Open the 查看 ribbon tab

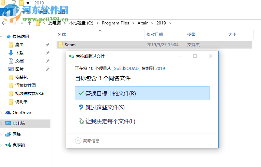61,12
